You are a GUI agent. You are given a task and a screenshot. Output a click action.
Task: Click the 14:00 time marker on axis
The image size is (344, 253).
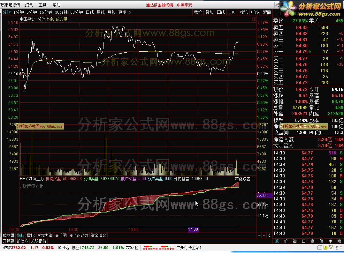pyautogui.click(x=193, y=229)
